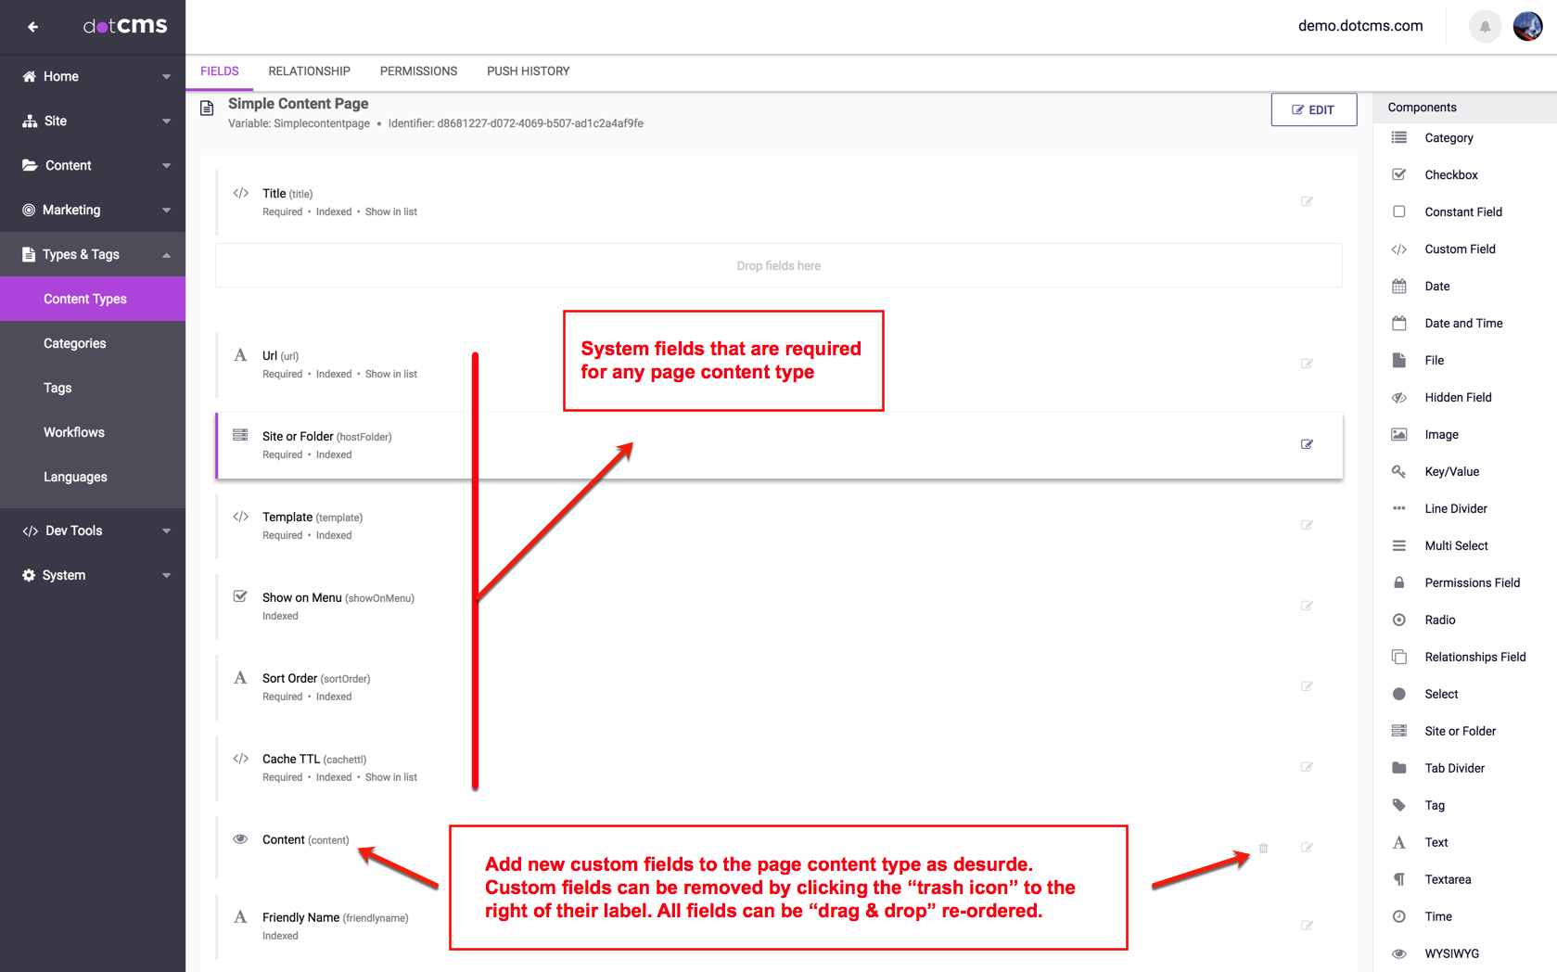Click the back arrow beside dotCMS logo
The height and width of the screenshot is (972, 1557).
33,27
